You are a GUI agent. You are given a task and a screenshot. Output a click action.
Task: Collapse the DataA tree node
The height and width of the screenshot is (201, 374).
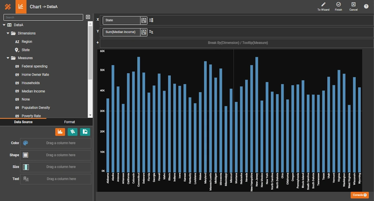(4, 25)
